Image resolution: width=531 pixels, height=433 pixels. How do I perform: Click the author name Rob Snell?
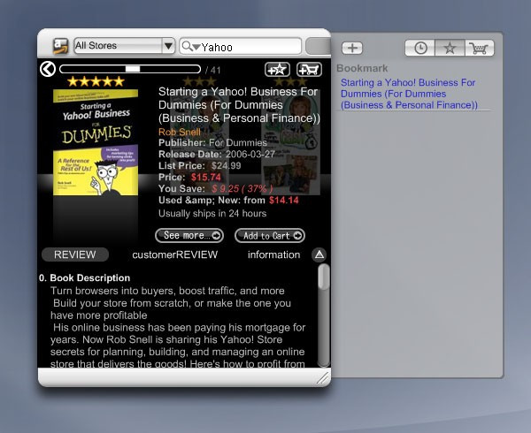tap(180, 132)
